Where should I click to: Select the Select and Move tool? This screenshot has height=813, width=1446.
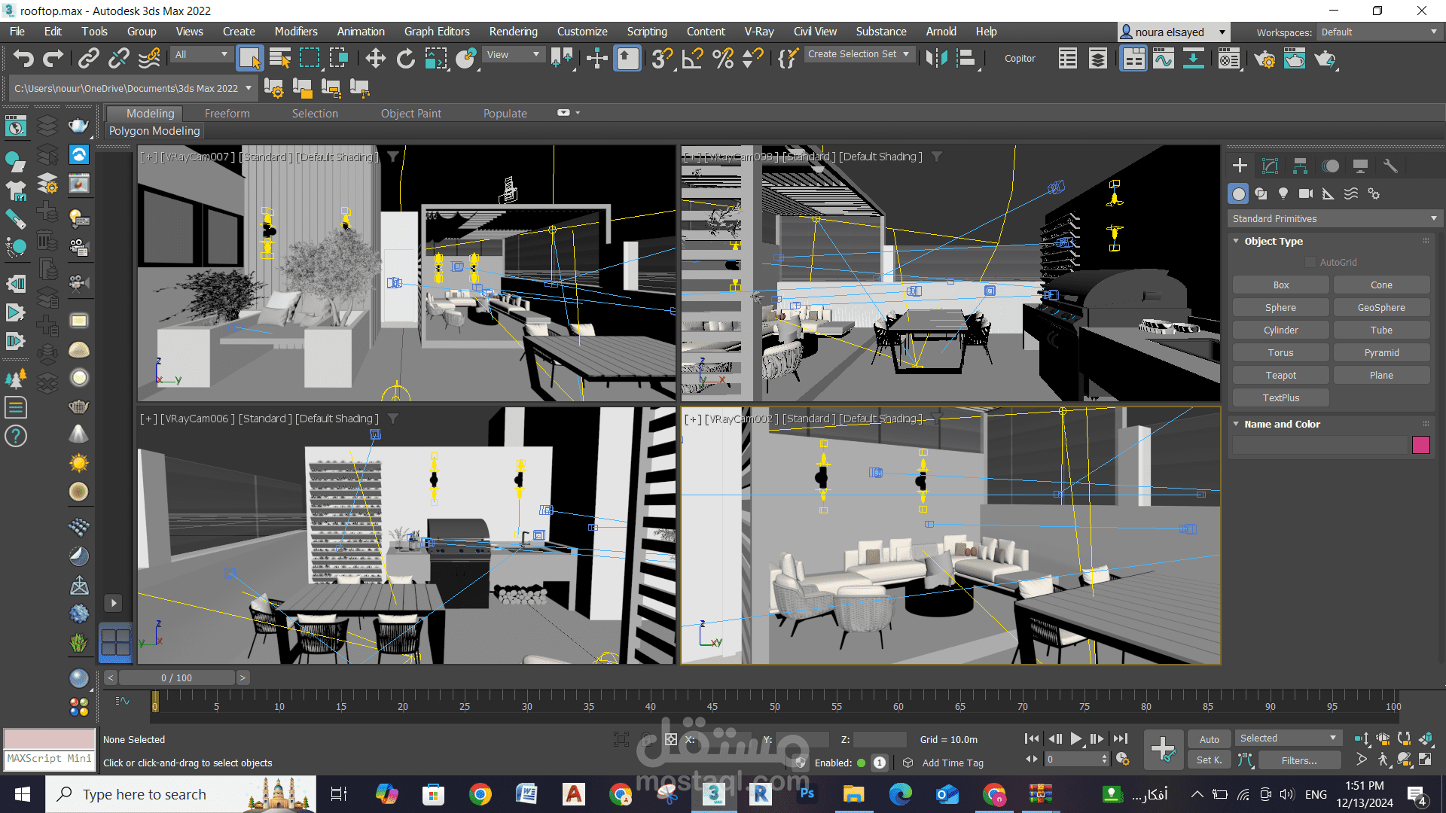point(375,59)
